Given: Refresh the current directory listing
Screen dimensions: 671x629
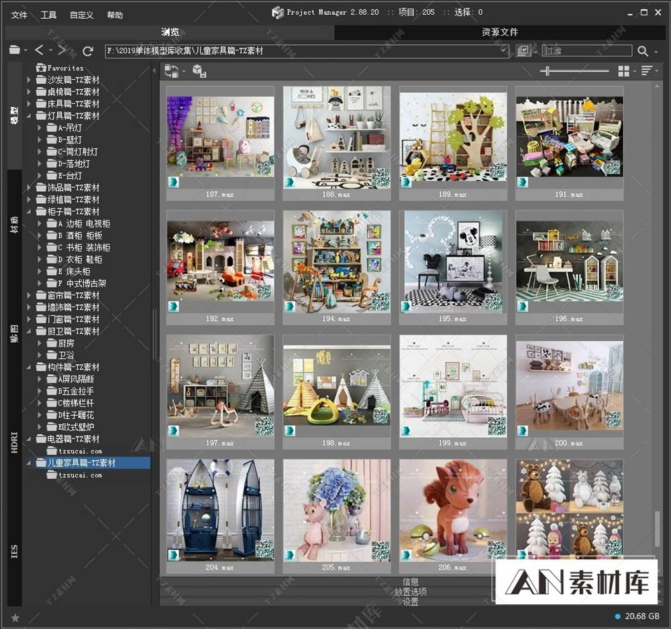Looking at the screenshot, I should click(88, 51).
